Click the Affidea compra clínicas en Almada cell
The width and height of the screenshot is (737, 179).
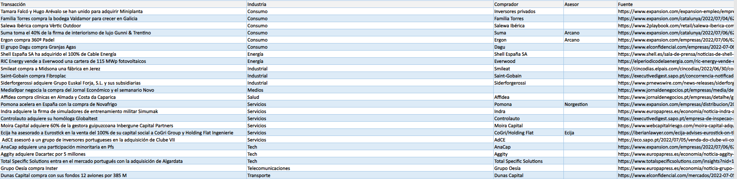pos(123,97)
